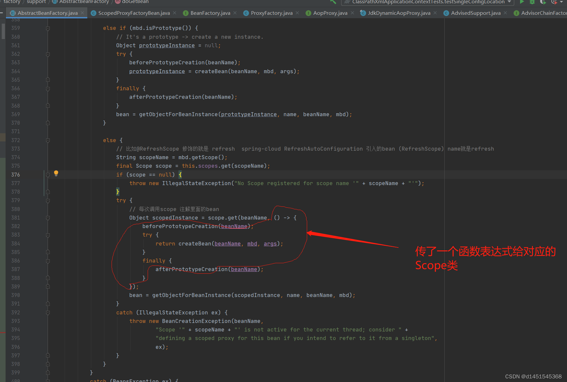This screenshot has height=382, width=567.
Task: Click the 'support' breadcrumb
Action: click(x=36, y=2)
